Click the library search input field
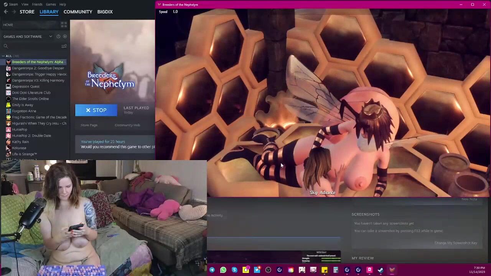 tap(33, 46)
